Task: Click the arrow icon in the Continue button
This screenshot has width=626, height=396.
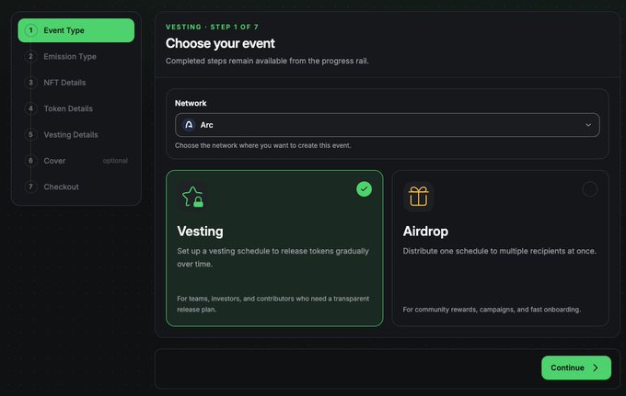Action: point(596,368)
